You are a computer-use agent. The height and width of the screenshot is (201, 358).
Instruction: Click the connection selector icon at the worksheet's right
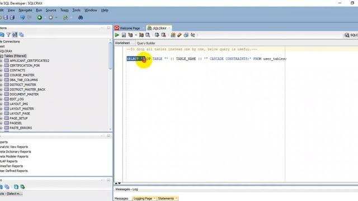click(x=347, y=35)
